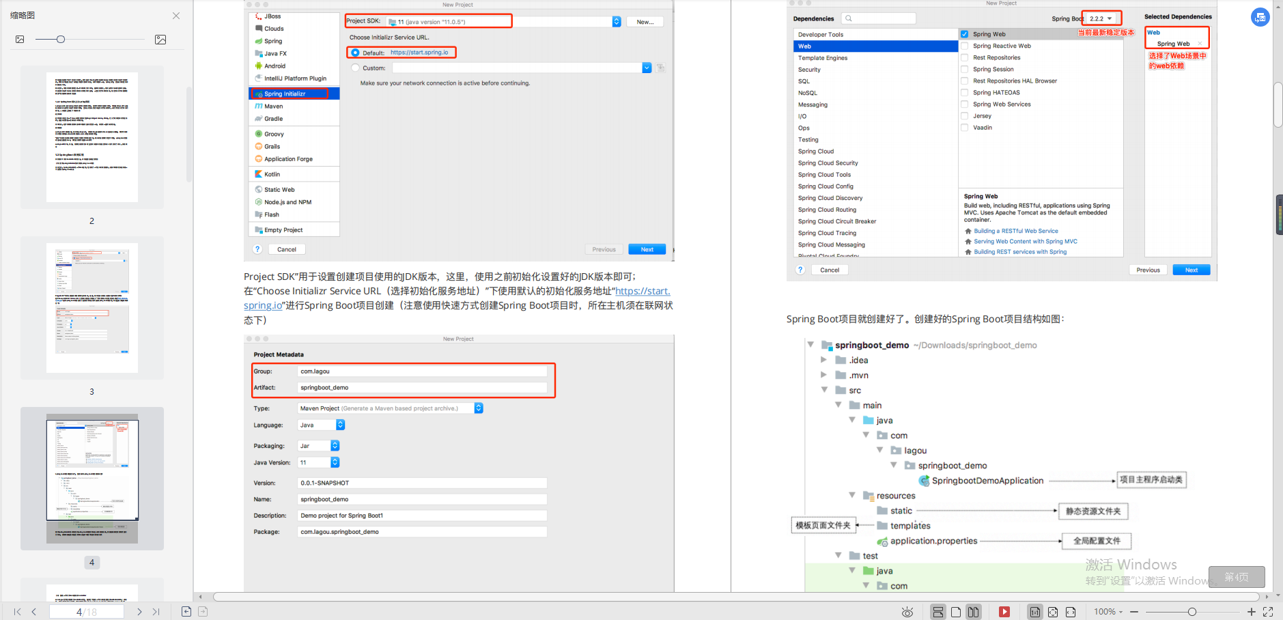Go to the next page
Screen dimensions: 1283x620
click(139, 612)
